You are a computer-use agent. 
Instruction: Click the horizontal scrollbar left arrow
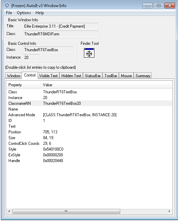click(9, 211)
